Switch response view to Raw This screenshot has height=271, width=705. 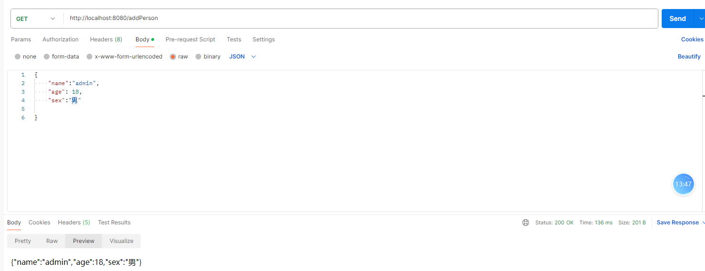click(52, 241)
